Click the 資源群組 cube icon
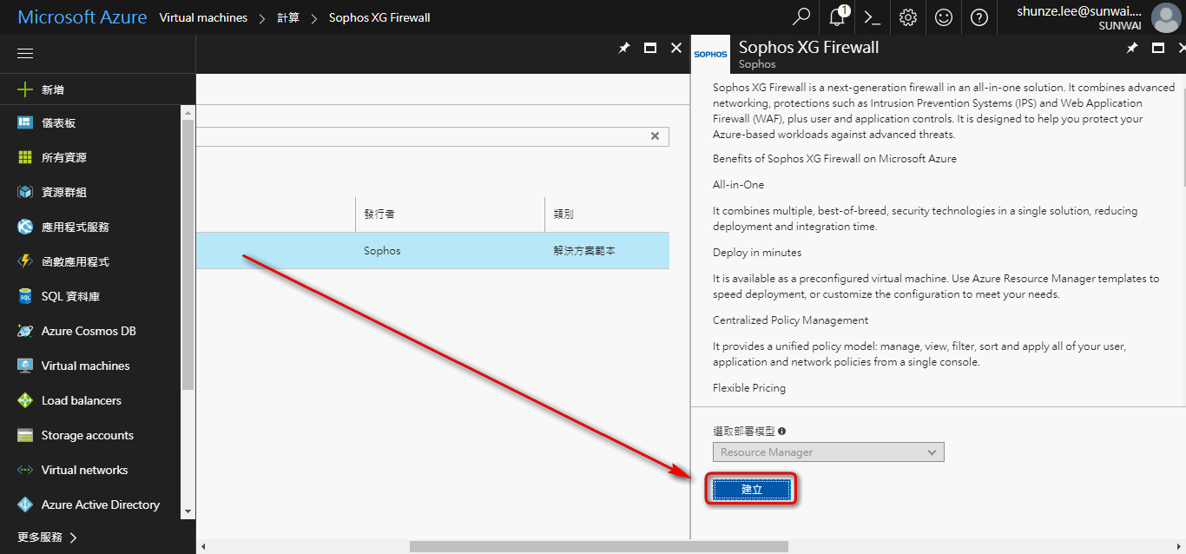Image resolution: width=1186 pixels, height=554 pixels. (25, 192)
